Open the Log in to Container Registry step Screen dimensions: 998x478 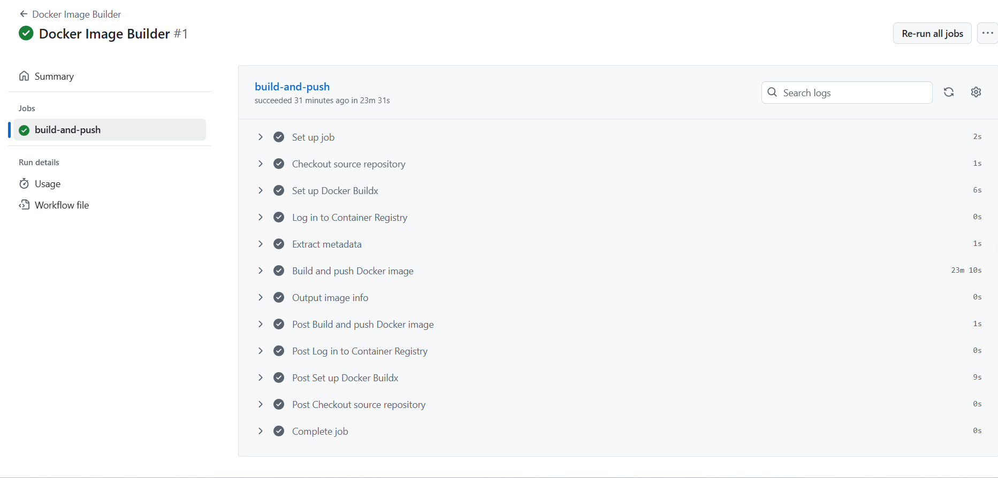pos(349,218)
